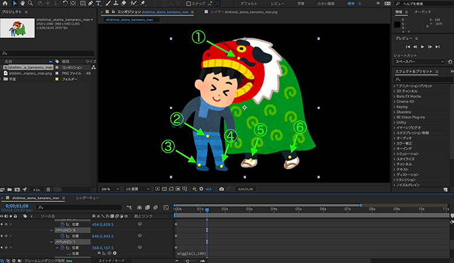
Task: Click the black color swatch in Info panel
Action: [397, 24]
